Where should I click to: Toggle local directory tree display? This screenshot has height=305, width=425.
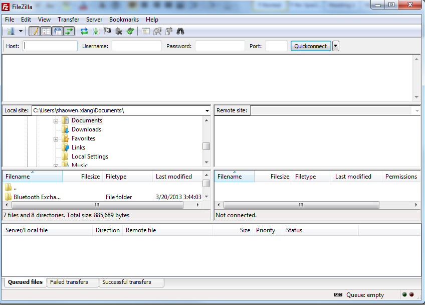(46, 32)
